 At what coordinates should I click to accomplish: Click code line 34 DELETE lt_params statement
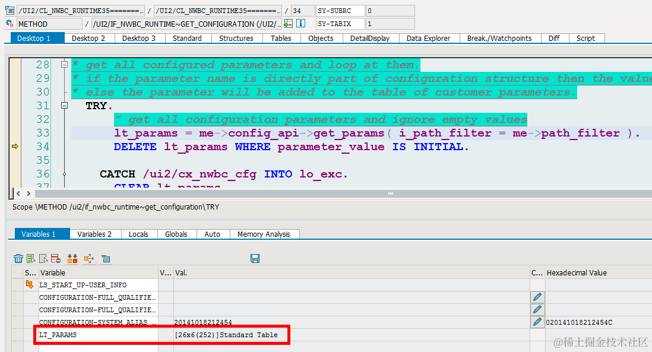291,147
